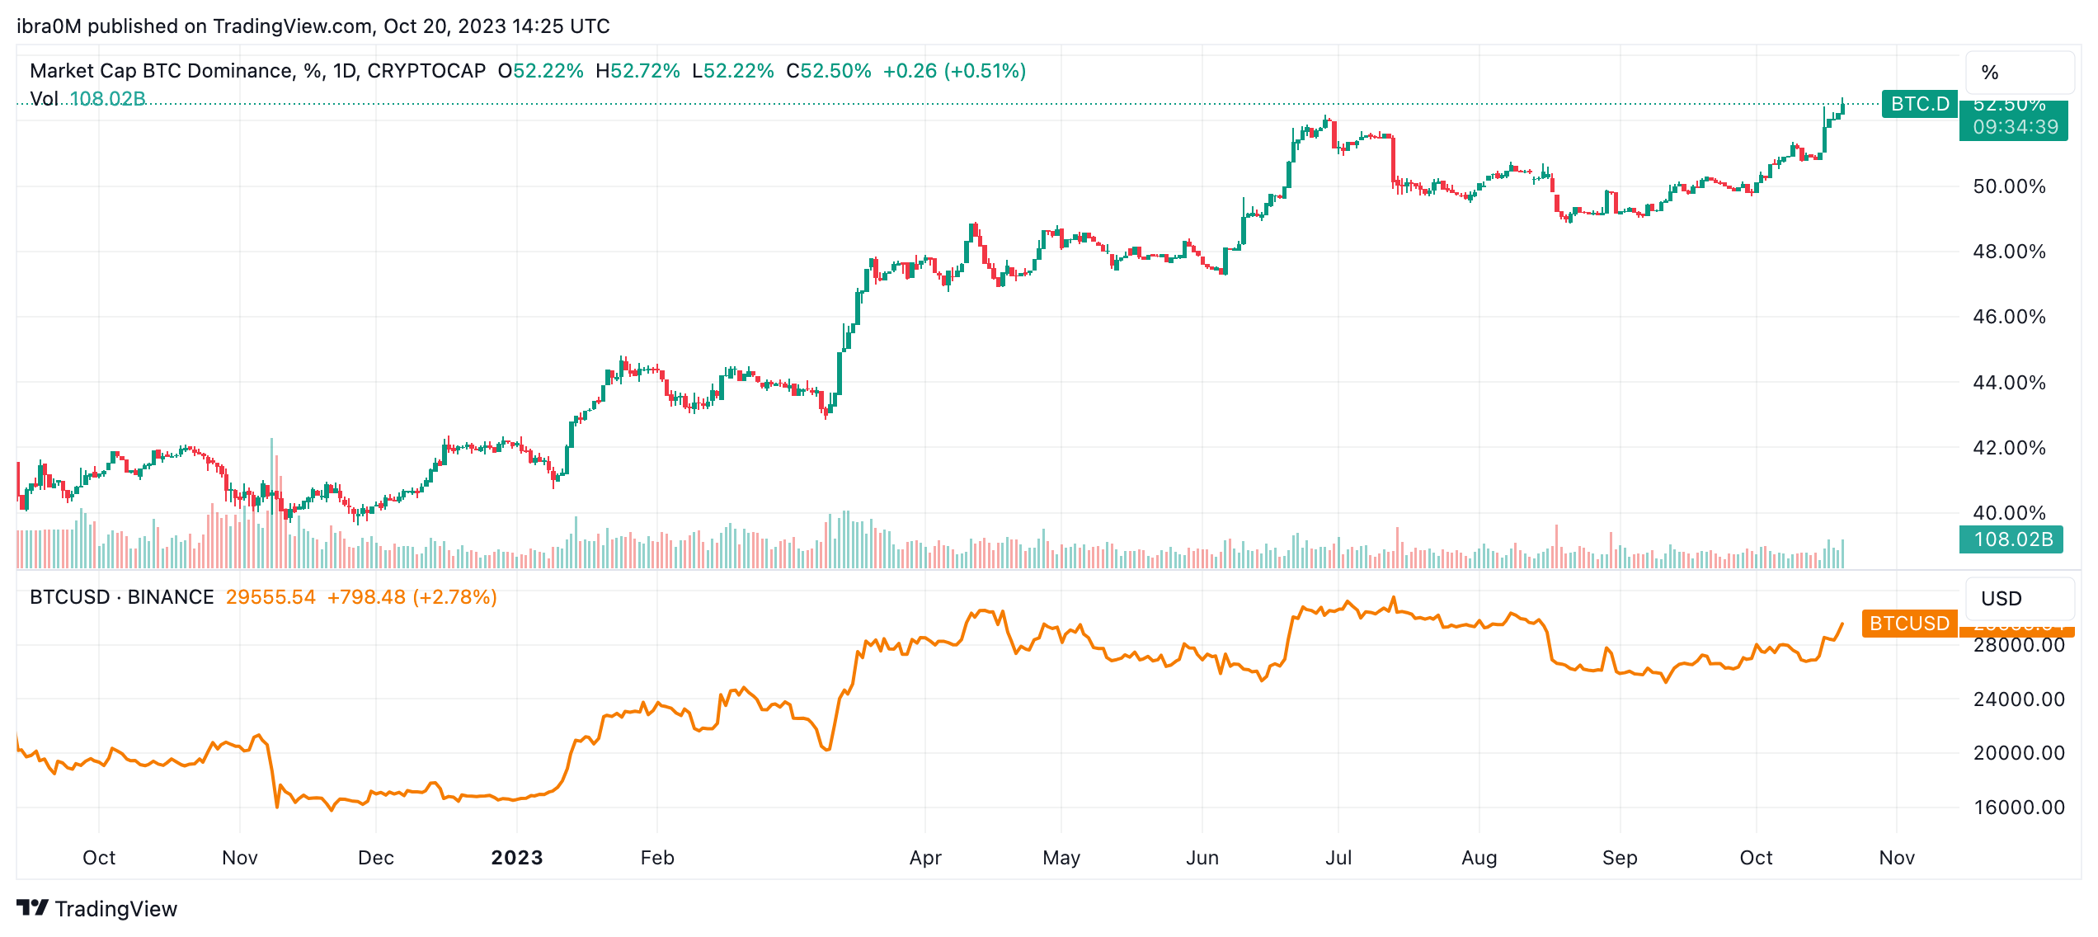This screenshot has height=937, width=2098.
Task: Click the TradingView wordmark link
Action: pyautogui.click(x=116, y=909)
